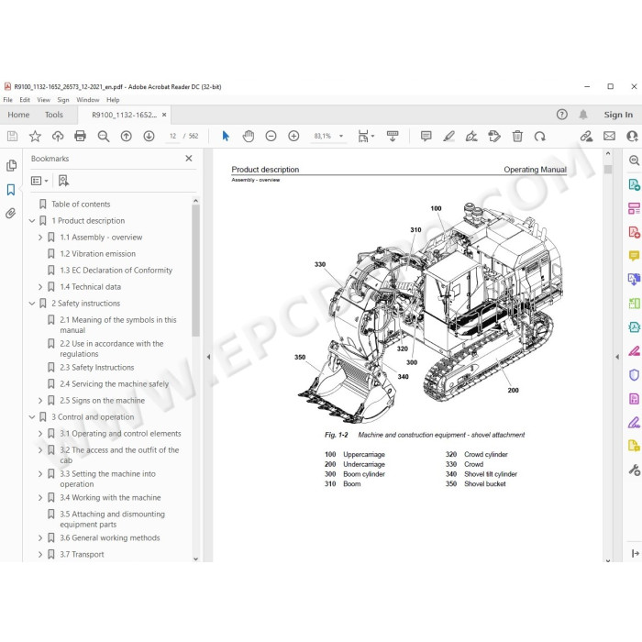Viewport: 642px width, 642px height.
Task: Collapse the 1 Product description bookmark
Action: tap(32, 221)
